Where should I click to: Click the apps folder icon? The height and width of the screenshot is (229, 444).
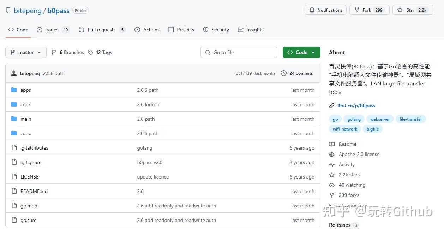(14, 90)
